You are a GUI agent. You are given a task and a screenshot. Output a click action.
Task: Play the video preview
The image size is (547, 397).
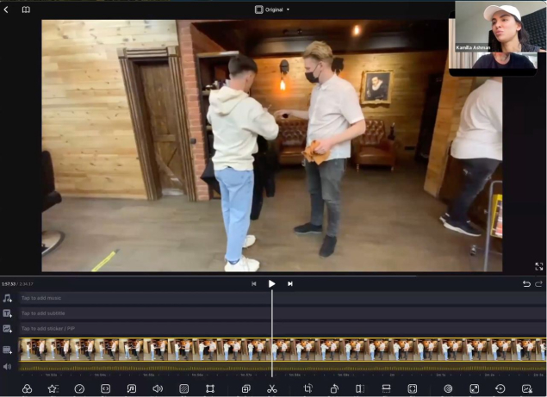click(271, 283)
